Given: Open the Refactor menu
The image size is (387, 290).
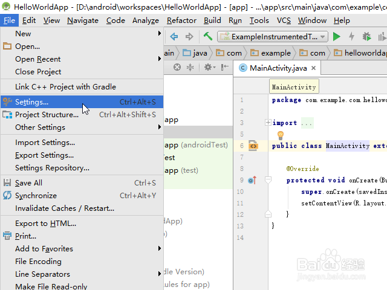Looking at the screenshot, I should 181,21.
